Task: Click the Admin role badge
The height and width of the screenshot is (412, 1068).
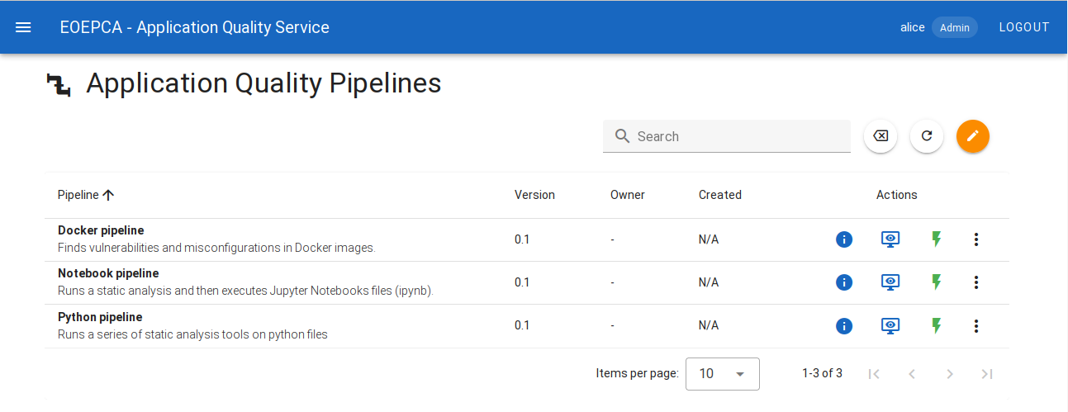Action: coord(955,27)
